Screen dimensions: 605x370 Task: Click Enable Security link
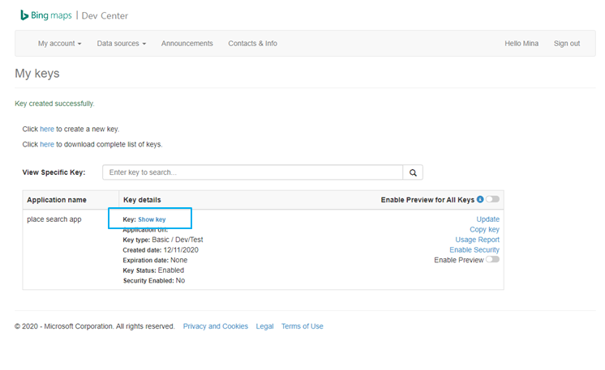(474, 250)
